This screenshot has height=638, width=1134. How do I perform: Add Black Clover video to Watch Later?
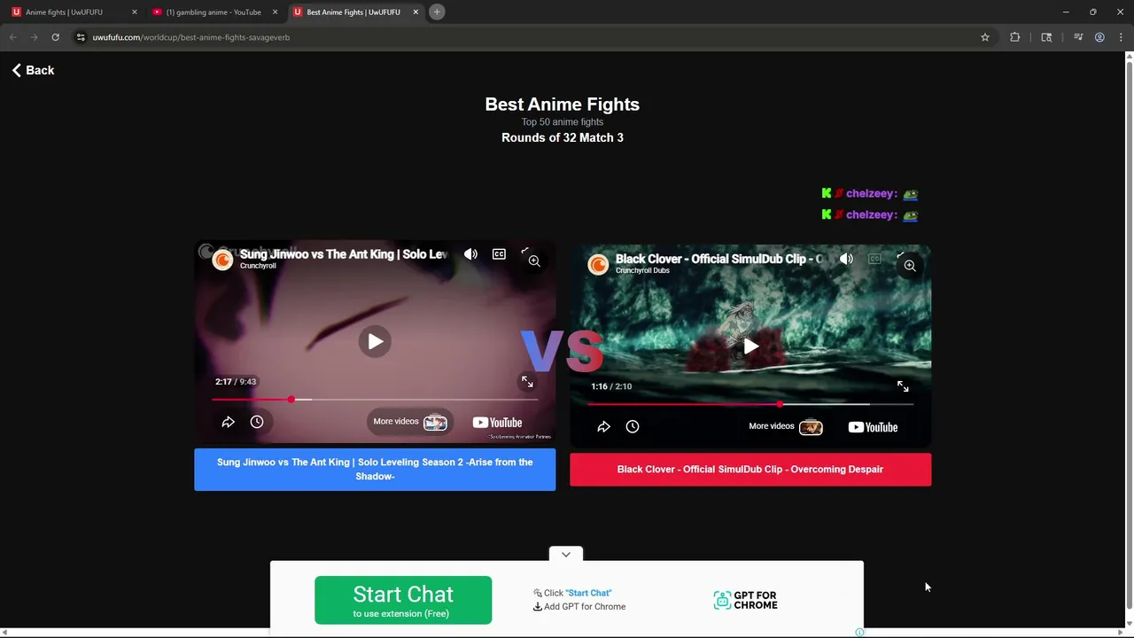(x=633, y=427)
